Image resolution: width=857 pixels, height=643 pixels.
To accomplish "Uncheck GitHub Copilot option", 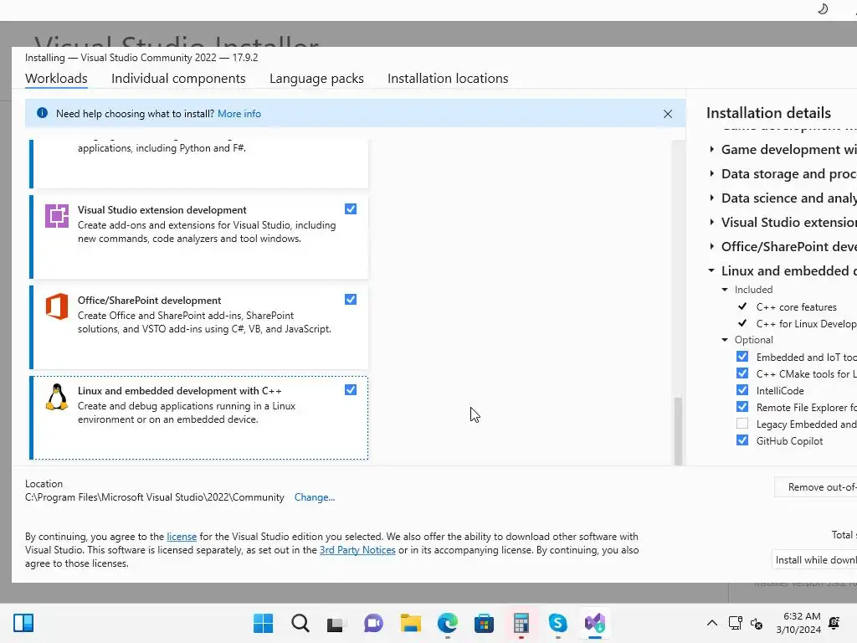I will 742,440.
